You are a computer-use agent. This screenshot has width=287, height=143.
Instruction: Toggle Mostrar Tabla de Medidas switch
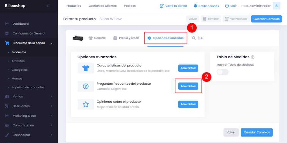pyautogui.click(x=223, y=72)
